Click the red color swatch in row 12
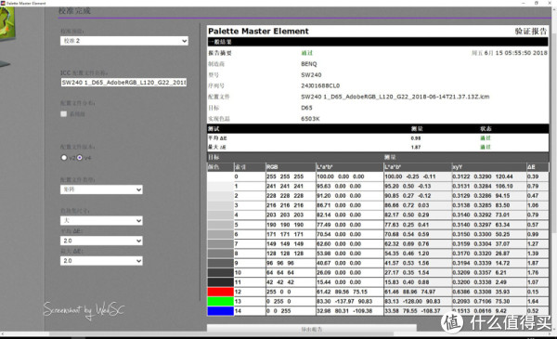This screenshot has width=557, height=339. 220,292
